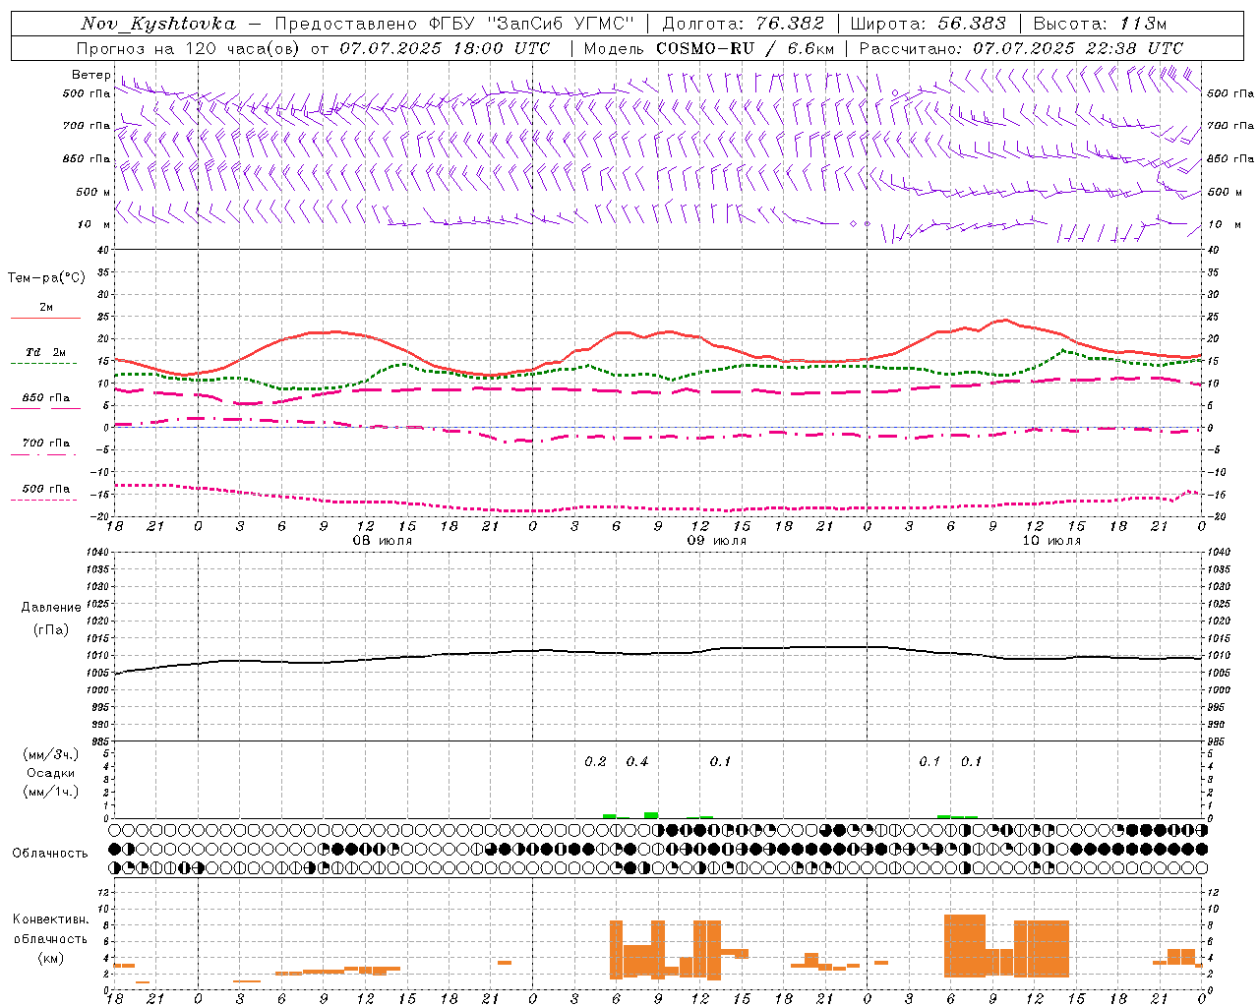The width and height of the screenshot is (1259, 1007).
Task: Click the 700 гПа temperature legend entry
Action: pos(45,444)
